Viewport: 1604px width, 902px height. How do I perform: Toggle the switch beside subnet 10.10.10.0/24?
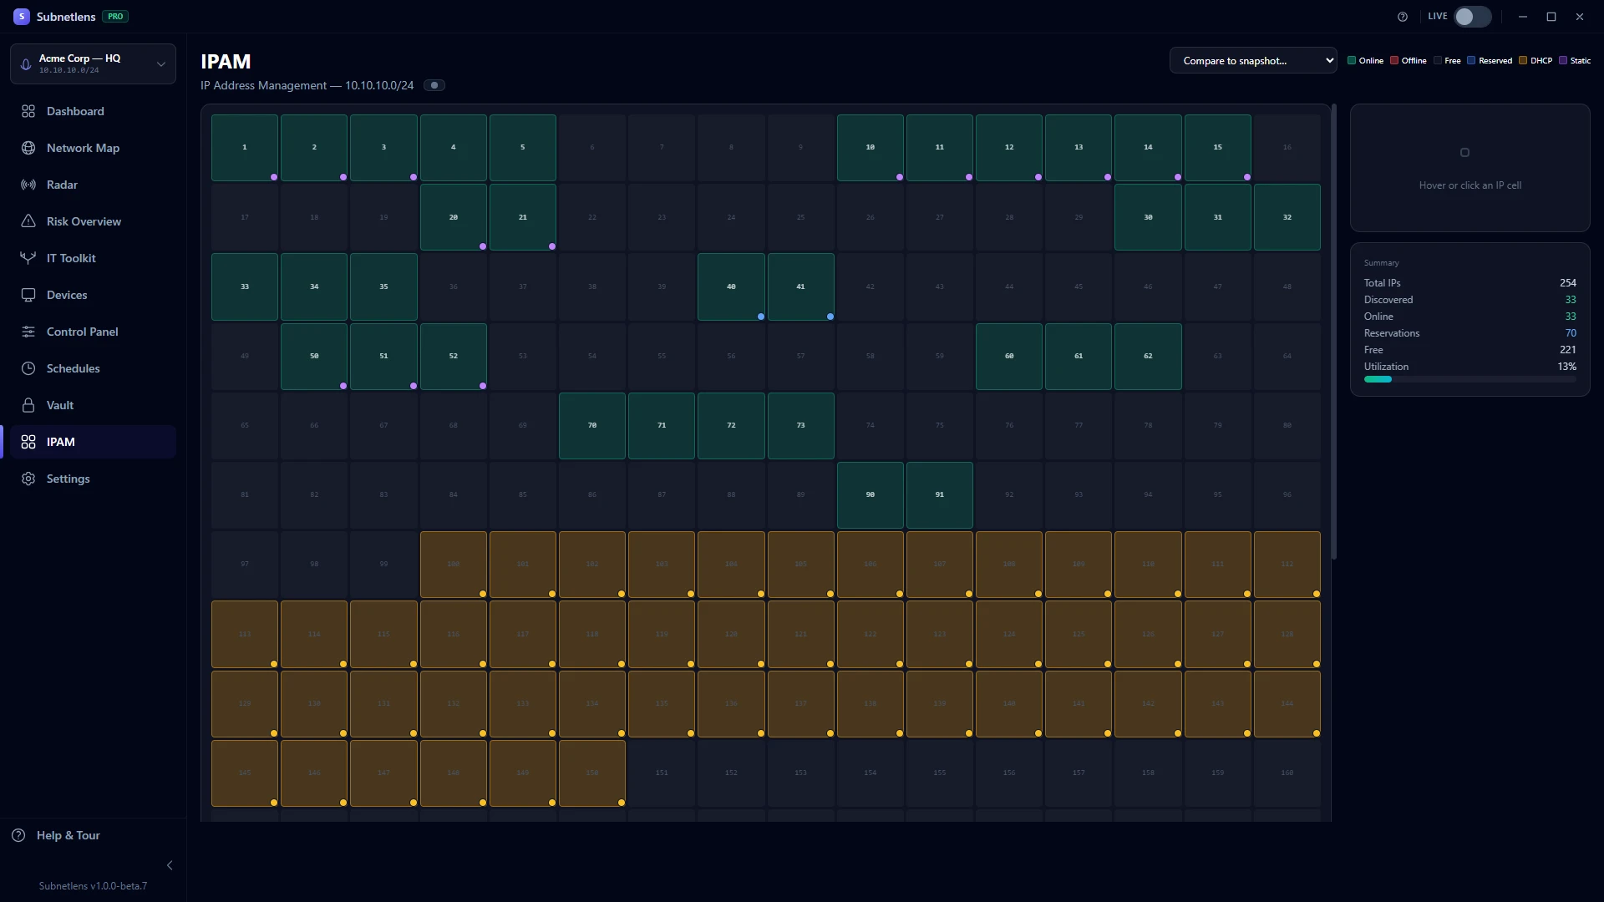434,85
